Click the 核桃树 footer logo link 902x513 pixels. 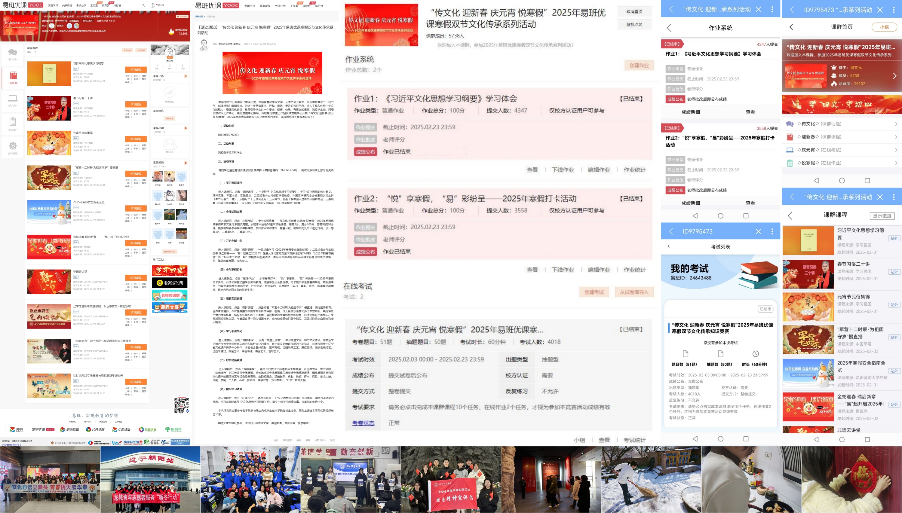pos(173,429)
